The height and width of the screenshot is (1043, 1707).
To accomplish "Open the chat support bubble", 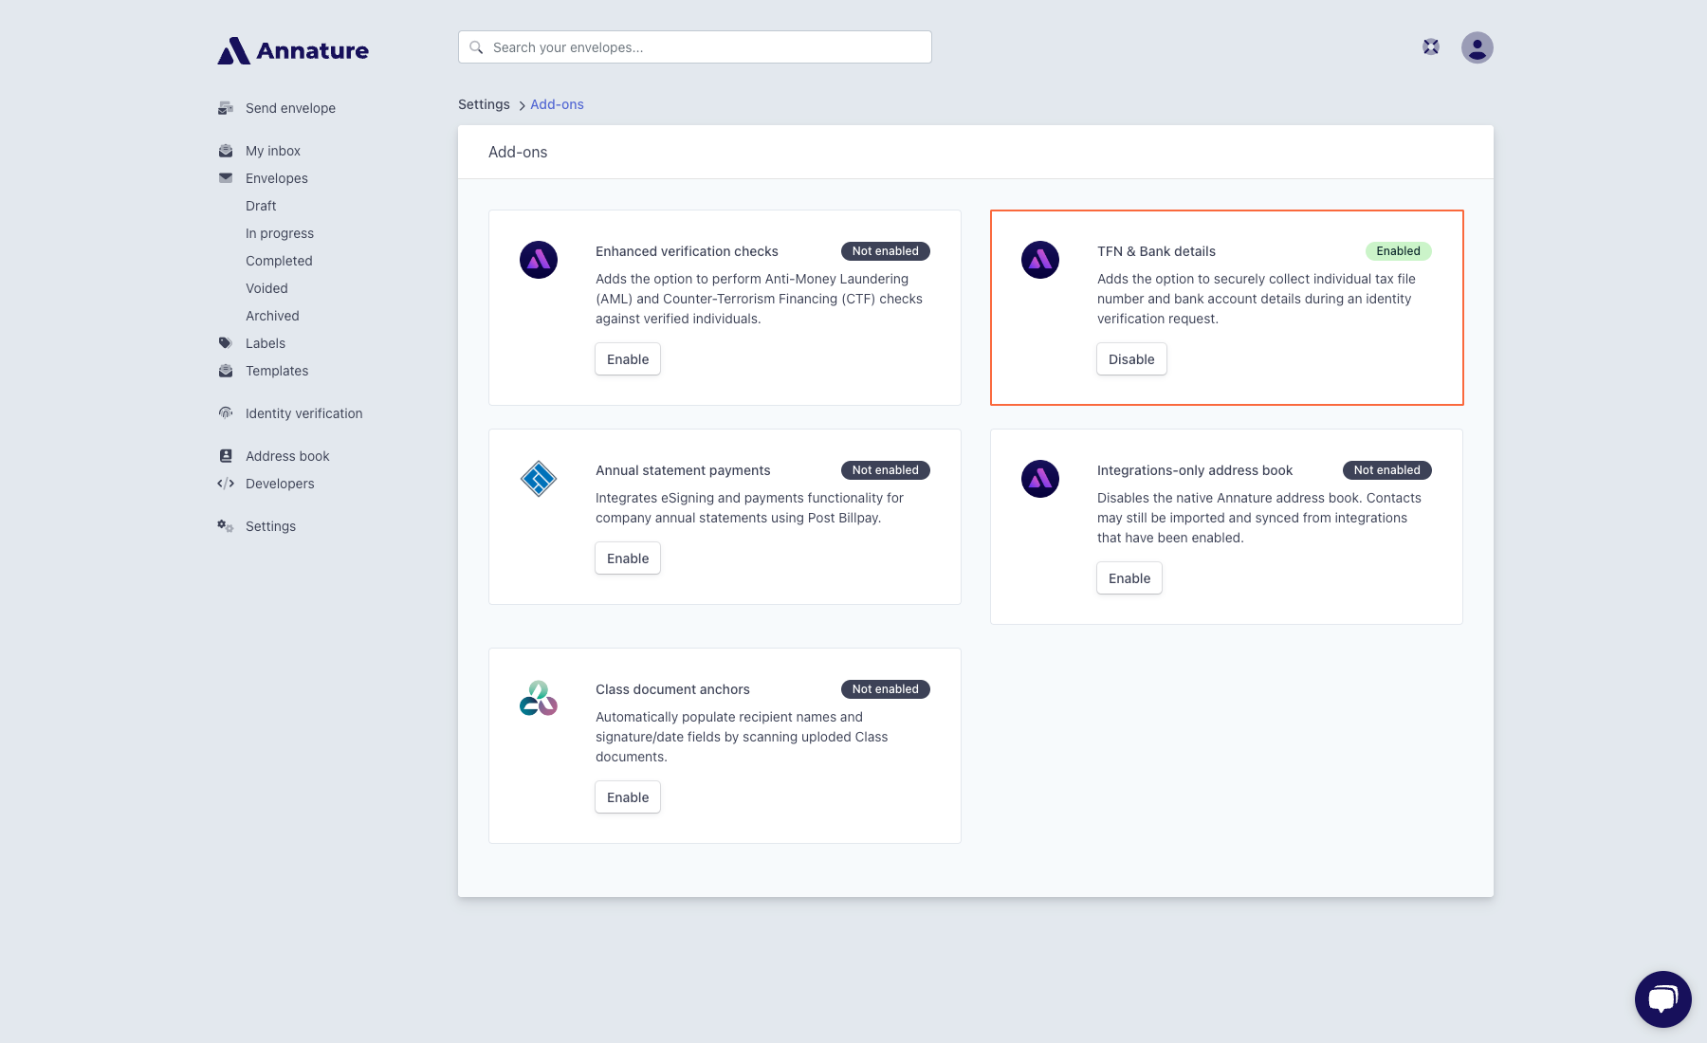I will click(x=1663, y=999).
